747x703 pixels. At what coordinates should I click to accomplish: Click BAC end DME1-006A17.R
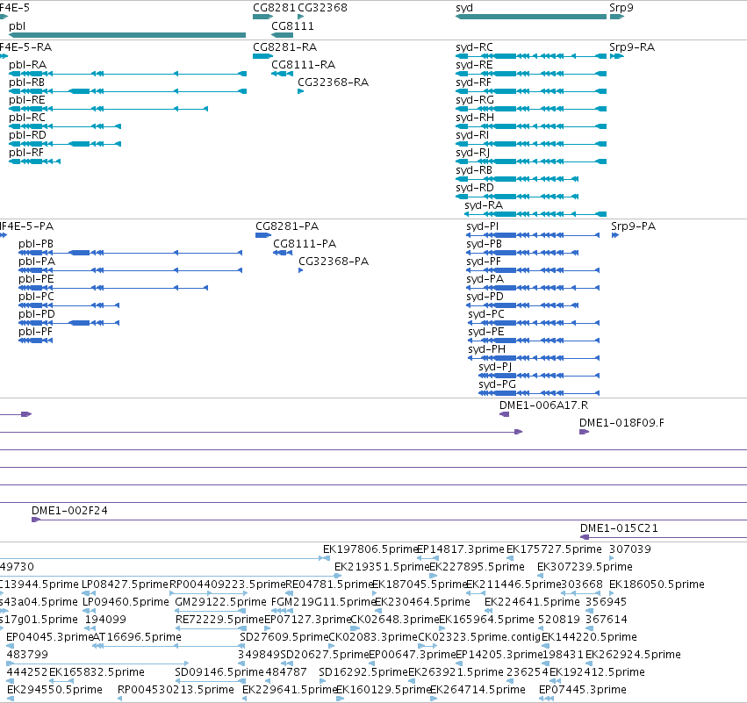pos(504,414)
